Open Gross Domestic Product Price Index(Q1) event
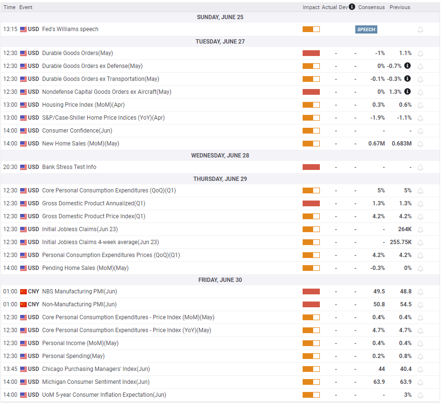The image size is (441, 403). 94,216
